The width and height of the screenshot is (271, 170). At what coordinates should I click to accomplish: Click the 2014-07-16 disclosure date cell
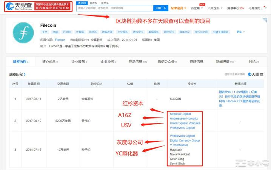pos(34,150)
